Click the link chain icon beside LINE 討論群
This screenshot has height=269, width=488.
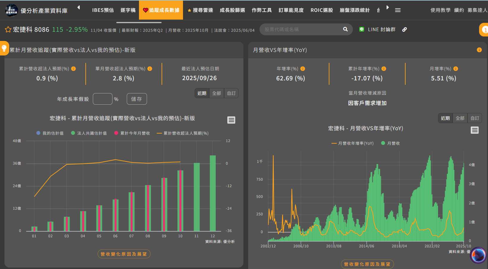coord(404,29)
